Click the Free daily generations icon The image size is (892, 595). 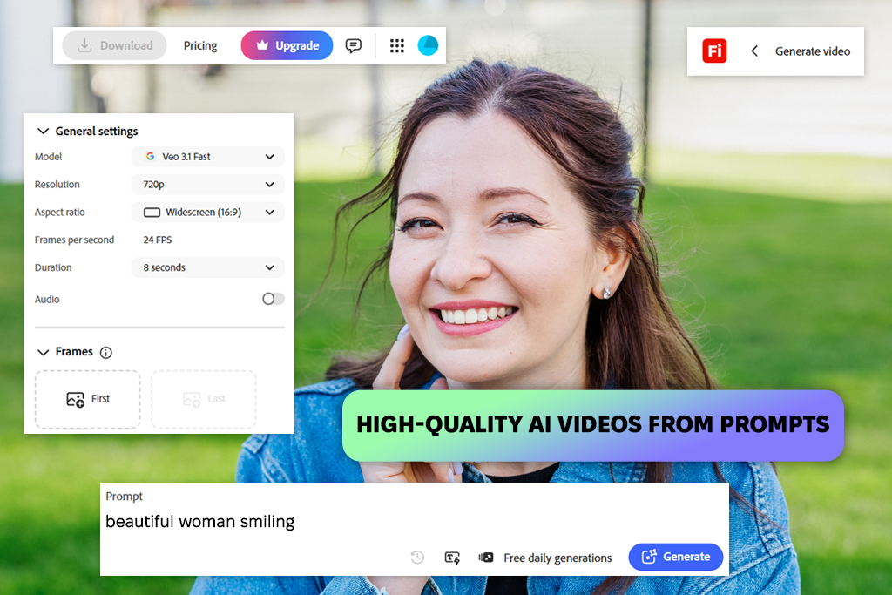[486, 558]
